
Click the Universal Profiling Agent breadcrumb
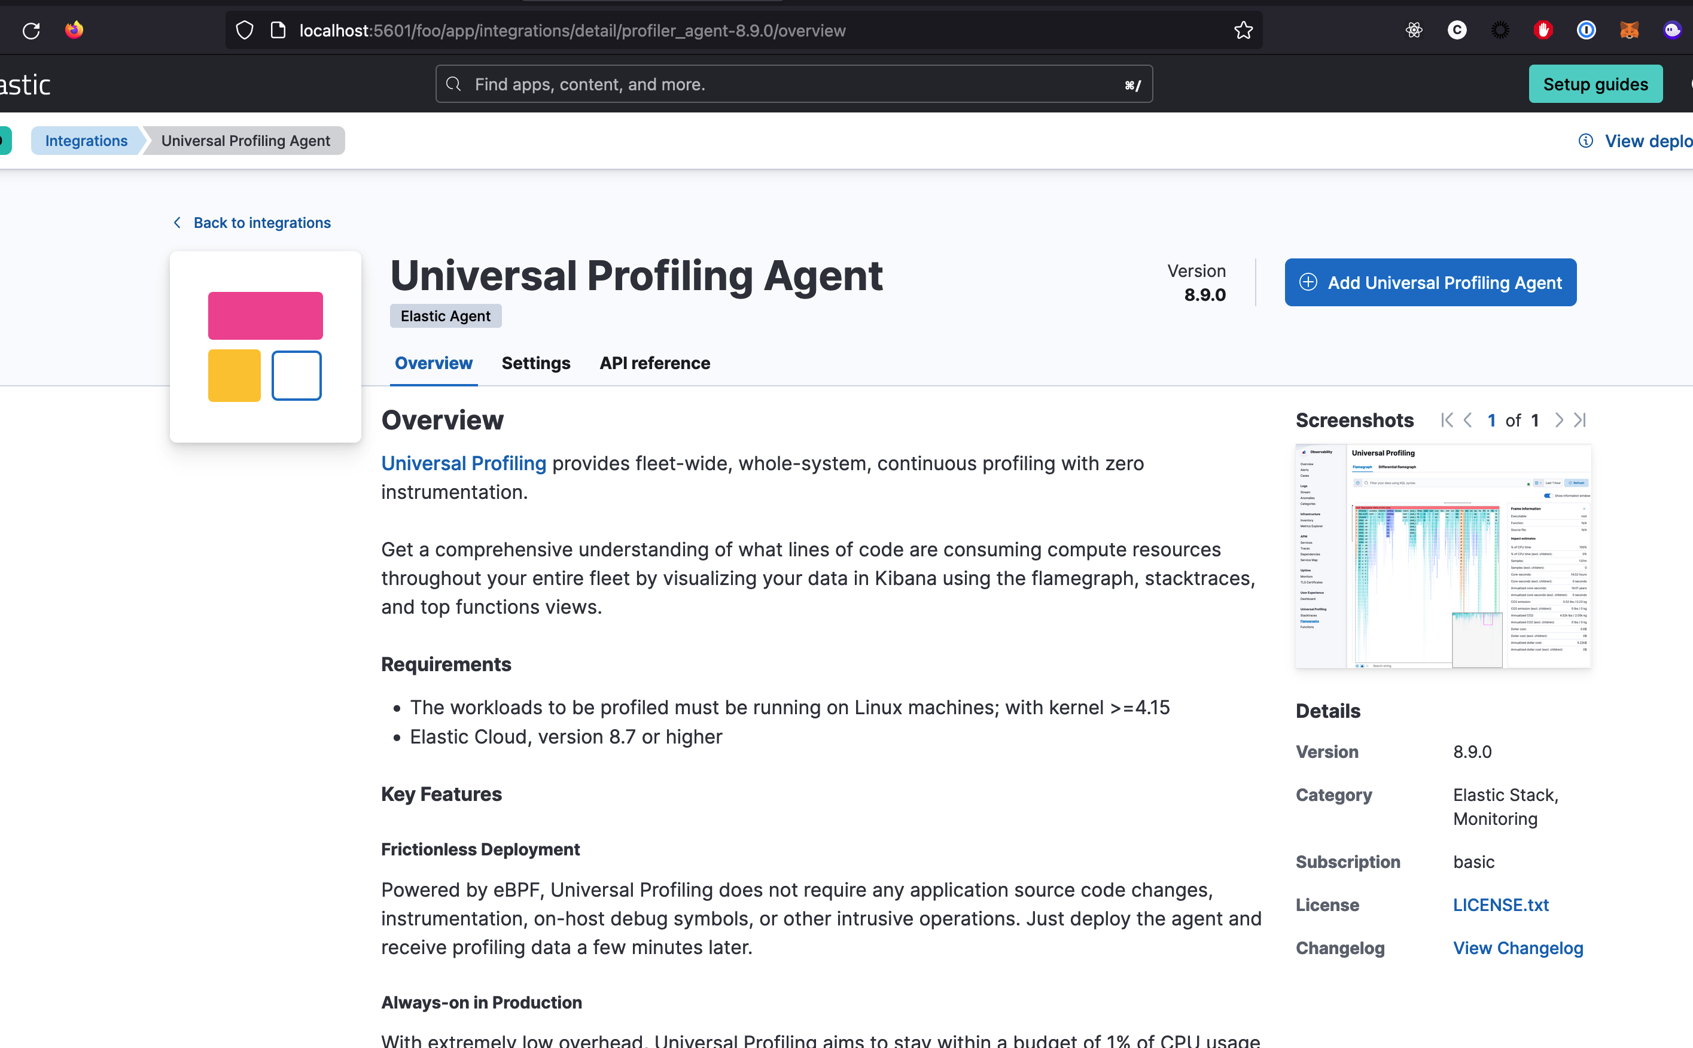click(x=246, y=140)
